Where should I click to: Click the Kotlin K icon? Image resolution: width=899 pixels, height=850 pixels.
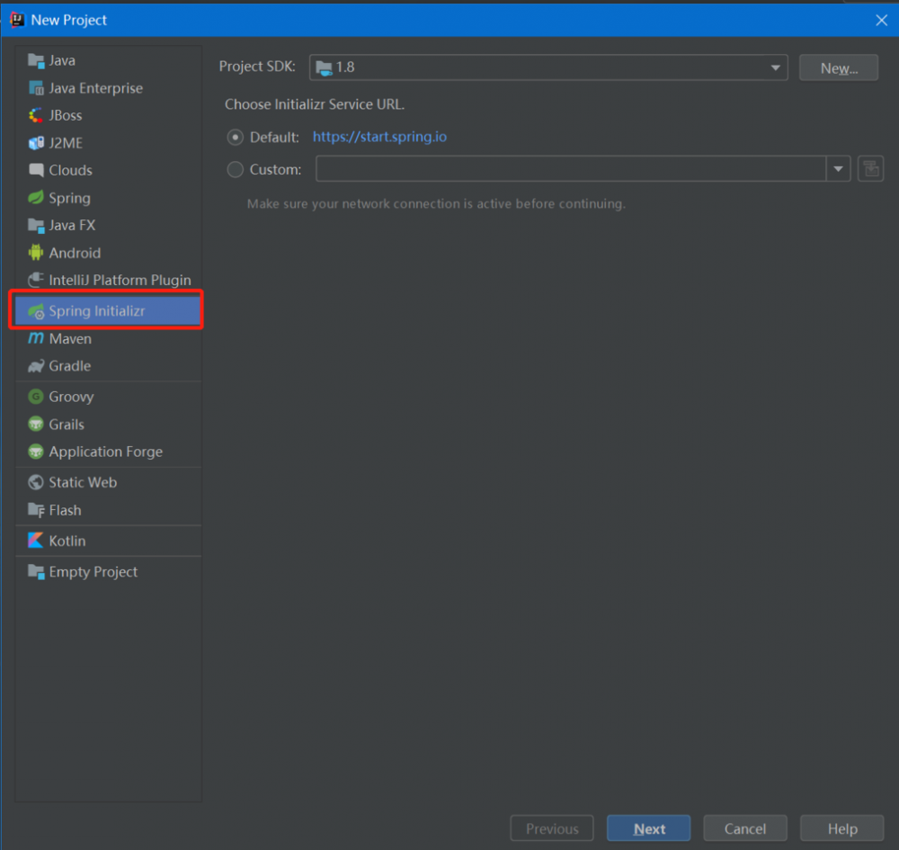(36, 541)
